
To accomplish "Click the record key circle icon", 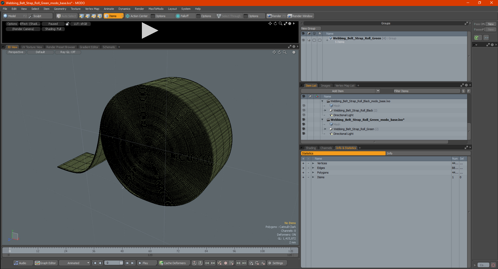I will click(x=226, y=263).
